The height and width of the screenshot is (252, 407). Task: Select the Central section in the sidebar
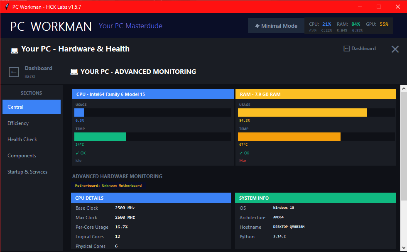tap(31, 107)
